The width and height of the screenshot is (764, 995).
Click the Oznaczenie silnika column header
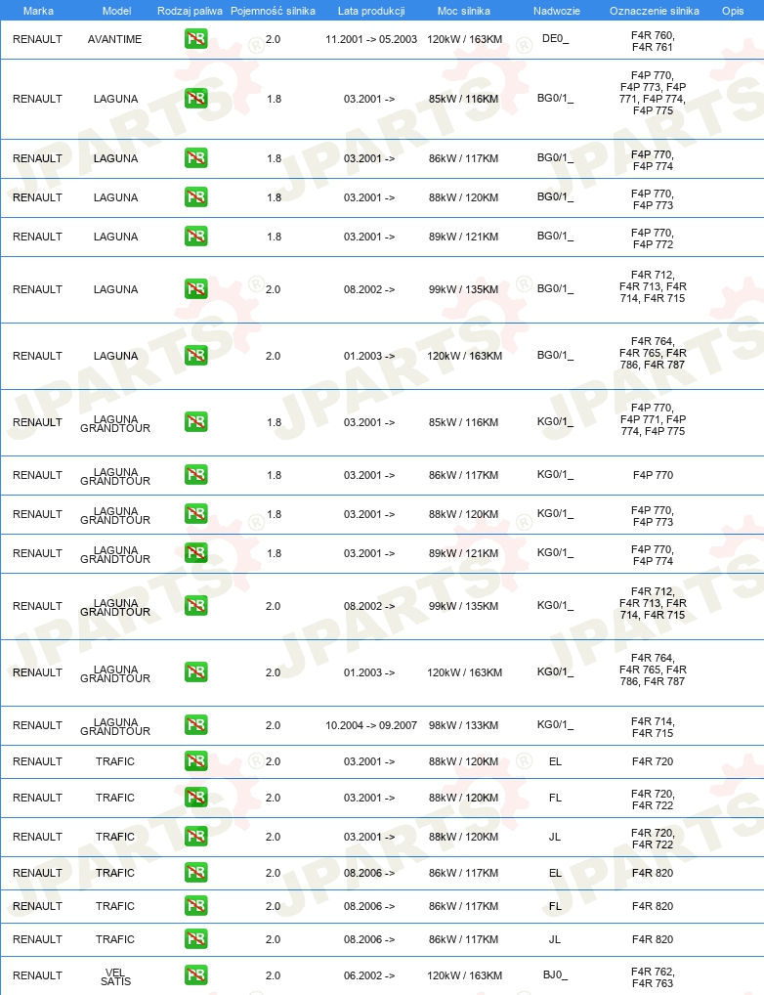(x=655, y=11)
